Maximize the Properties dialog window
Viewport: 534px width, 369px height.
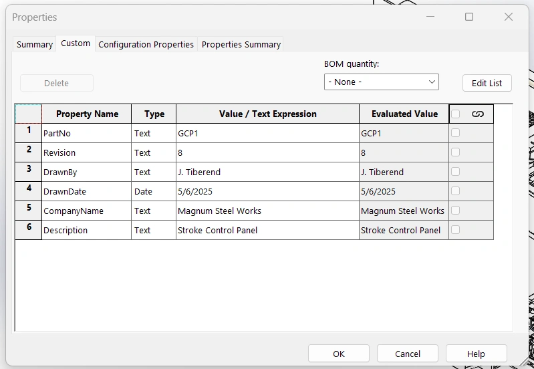point(469,17)
